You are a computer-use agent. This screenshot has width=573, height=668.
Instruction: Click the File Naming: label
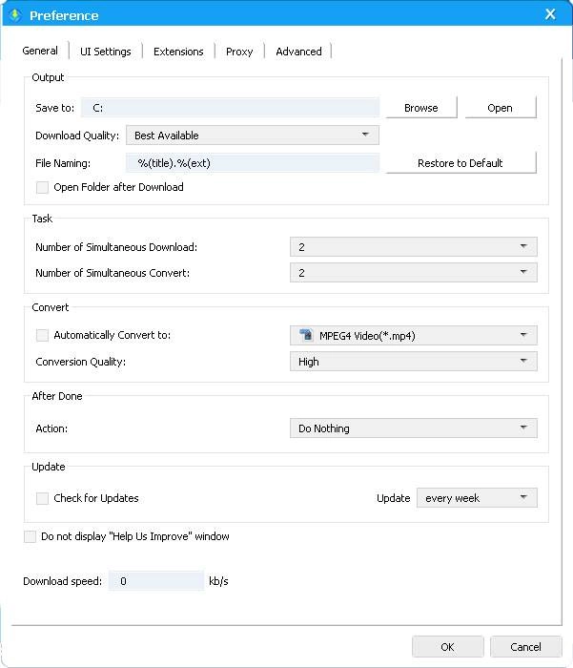(63, 163)
